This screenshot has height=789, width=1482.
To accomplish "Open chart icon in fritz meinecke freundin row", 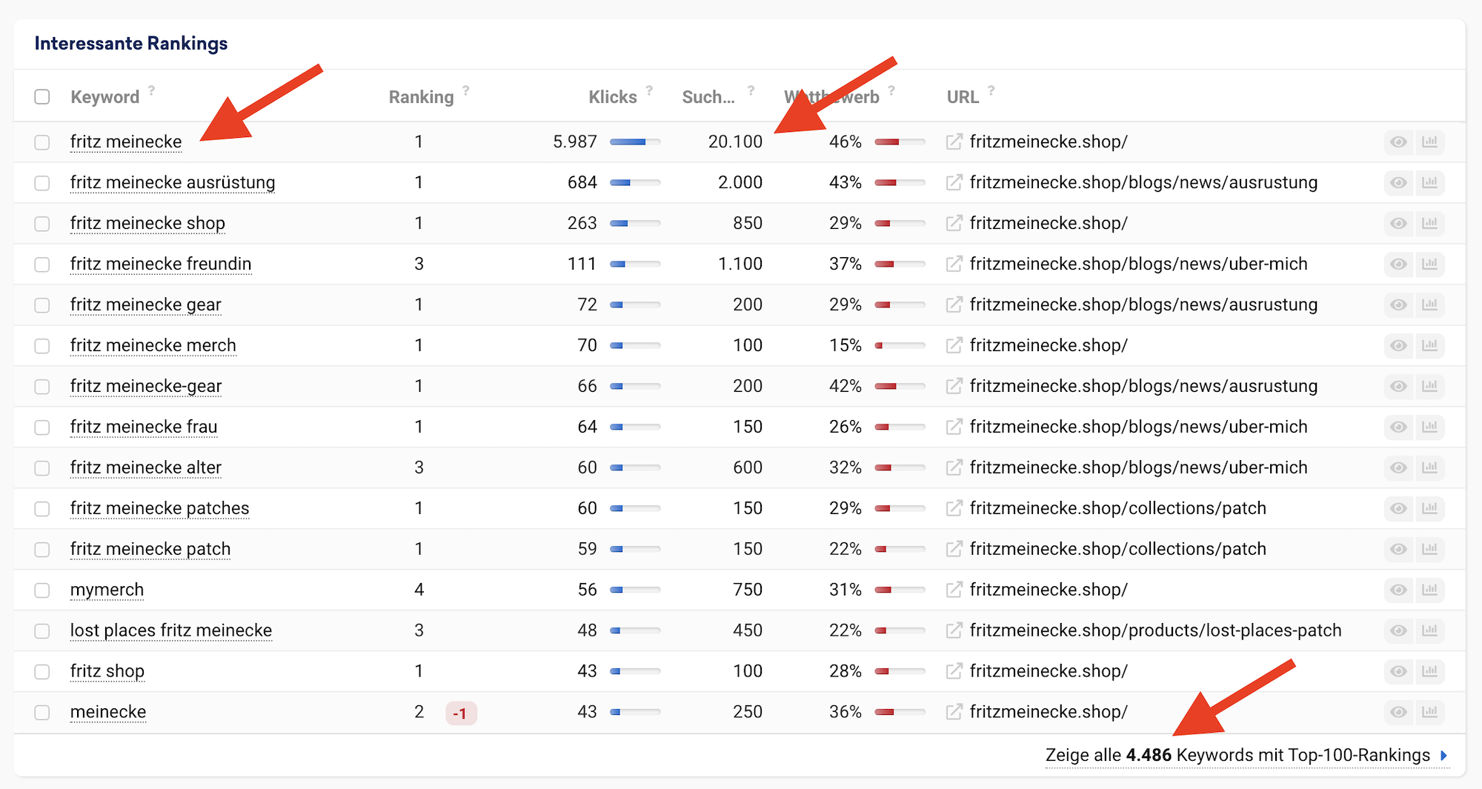I will [x=1429, y=264].
